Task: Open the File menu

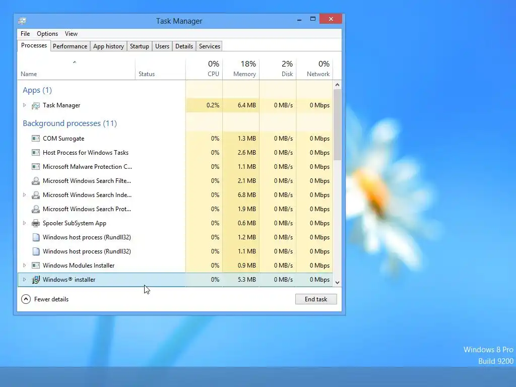Action: [x=25, y=34]
